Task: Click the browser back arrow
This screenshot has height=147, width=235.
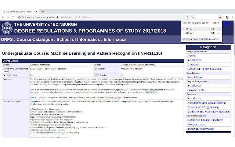Action: coord(3,17)
